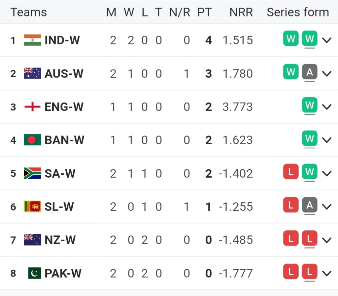Click ENG-W's green 'W' form badge
This screenshot has height=296, width=338.
point(309,105)
